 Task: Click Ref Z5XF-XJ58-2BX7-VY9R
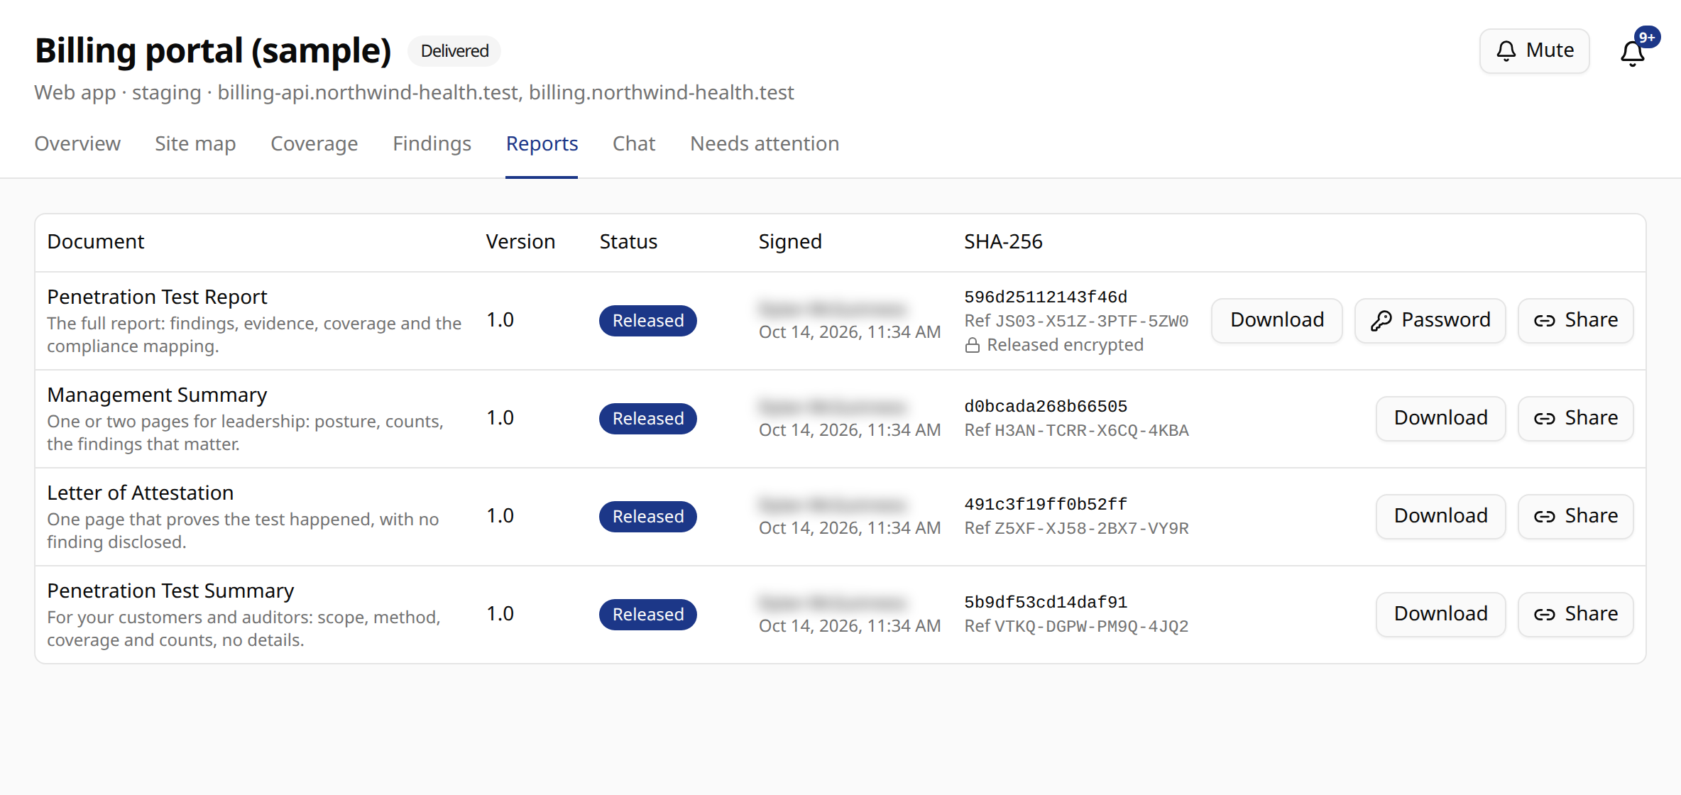tap(1076, 528)
